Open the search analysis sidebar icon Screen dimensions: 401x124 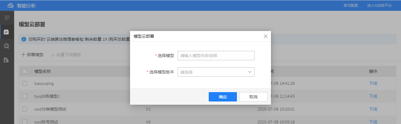(6, 46)
